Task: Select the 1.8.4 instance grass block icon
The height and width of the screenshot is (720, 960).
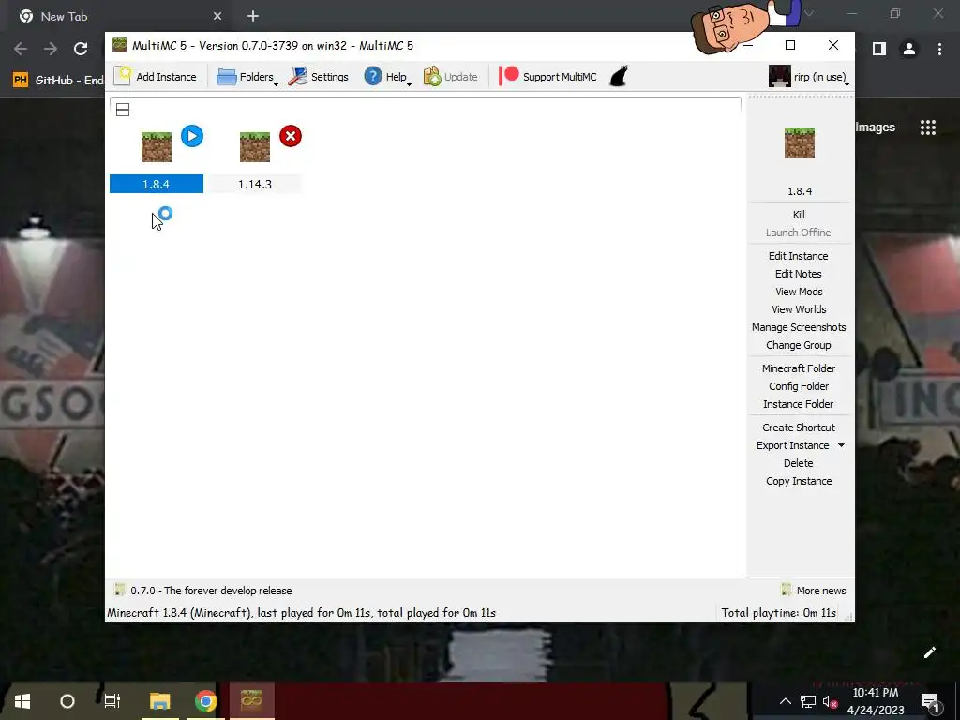Action: 157,147
